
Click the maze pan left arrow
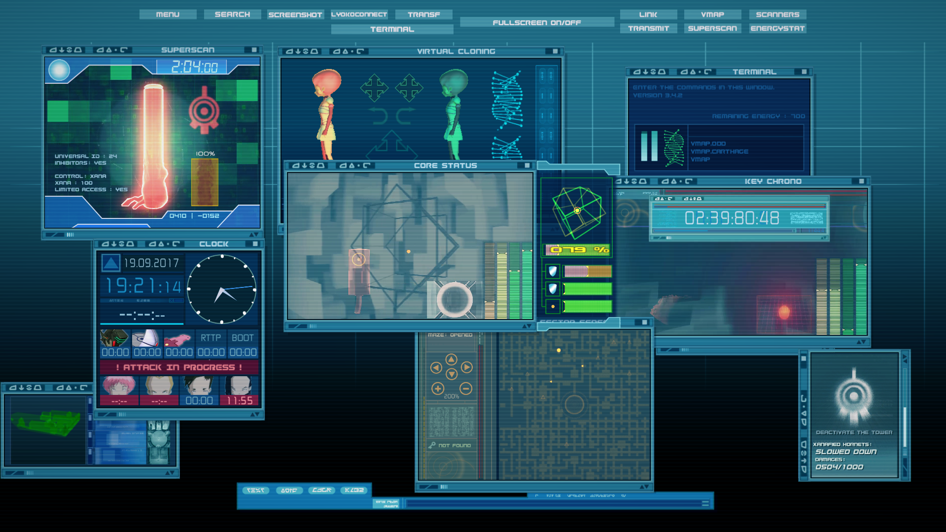[x=436, y=367]
